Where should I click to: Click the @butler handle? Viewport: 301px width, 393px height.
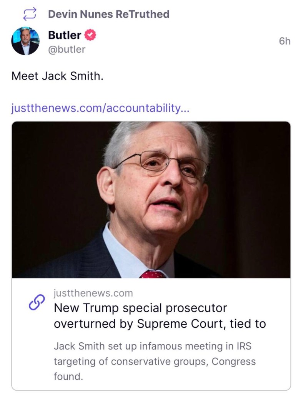[x=67, y=50]
